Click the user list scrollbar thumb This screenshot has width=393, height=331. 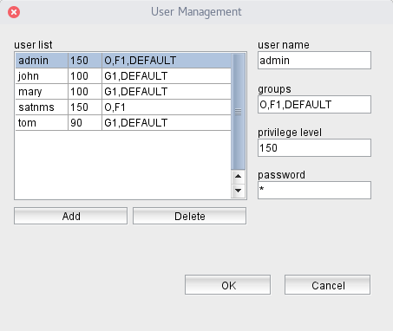click(238, 112)
